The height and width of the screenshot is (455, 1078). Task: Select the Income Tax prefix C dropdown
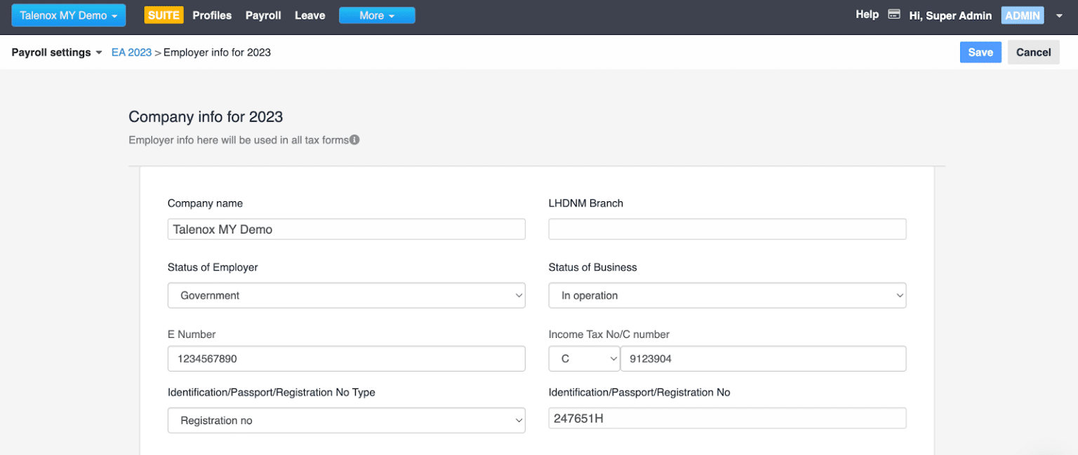coord(583,358)
